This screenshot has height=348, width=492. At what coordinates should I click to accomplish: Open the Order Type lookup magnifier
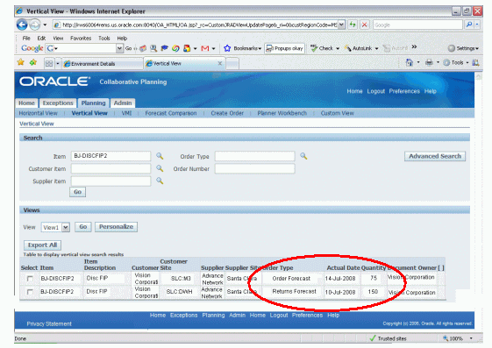point(303,156)
